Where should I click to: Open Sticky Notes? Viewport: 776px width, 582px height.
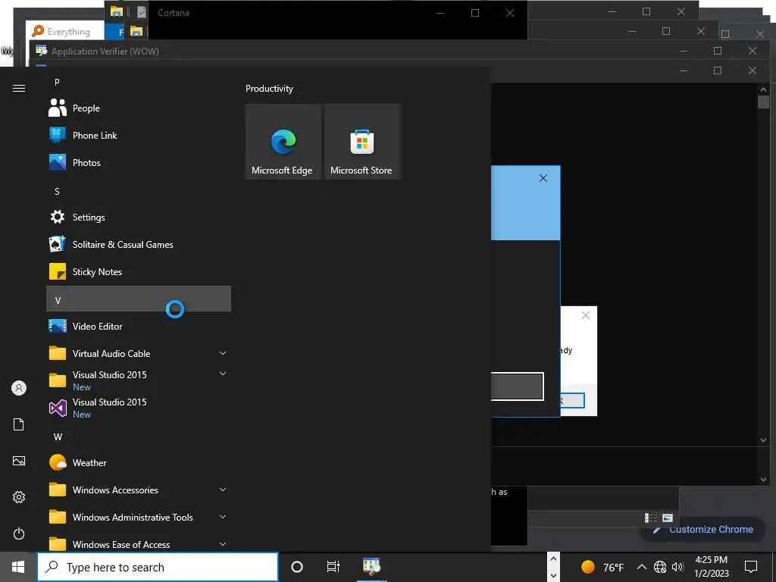click(x=139, y=271)
